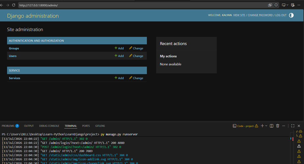The image size is (304, 164).
Task: Click Change in the Users row
Action: click(136, 56)
